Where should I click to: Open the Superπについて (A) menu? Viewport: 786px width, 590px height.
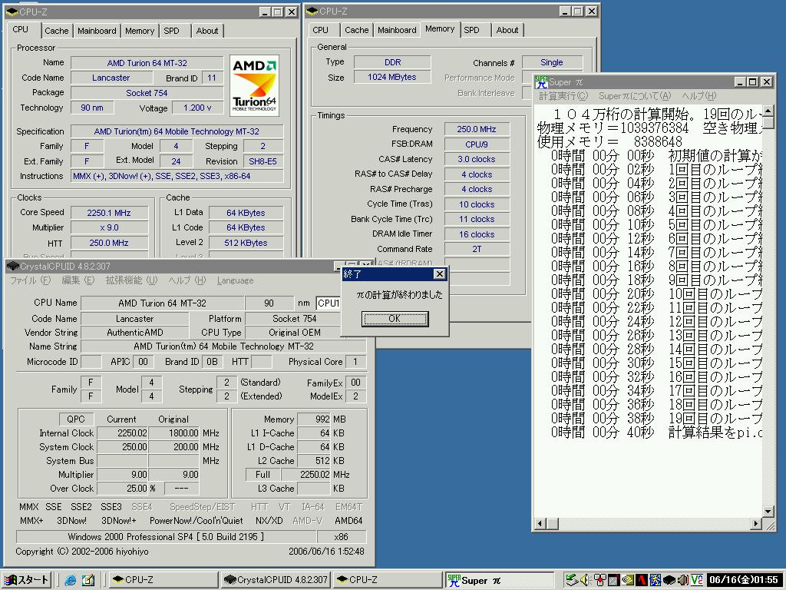[634, 96]
